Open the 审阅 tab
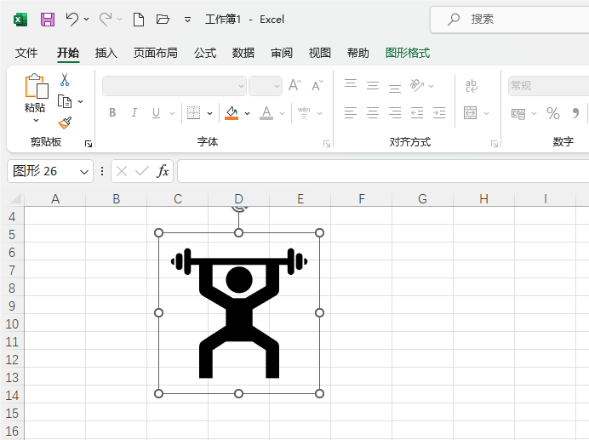The image size is (589, 440). (x=282, y=53)
